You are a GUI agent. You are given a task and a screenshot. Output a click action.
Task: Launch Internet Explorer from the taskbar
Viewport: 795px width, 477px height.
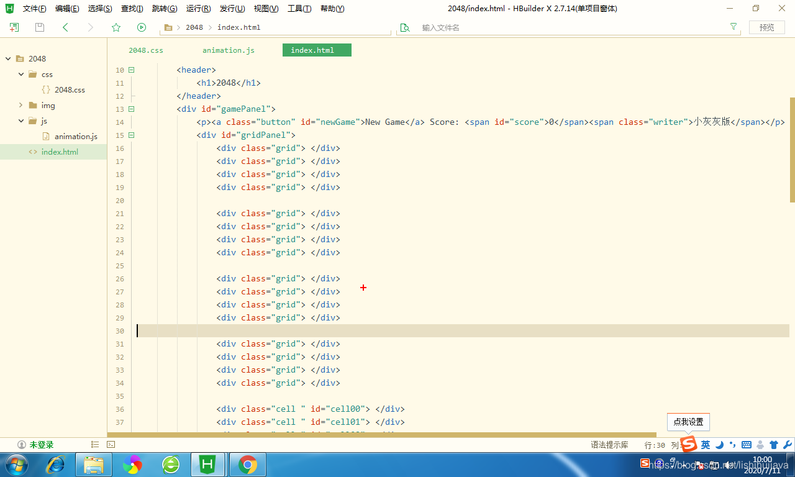coord(56,464)
